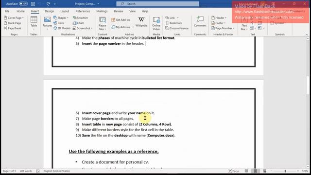Click "Make page borders to all pages" line
311x175 pixels.
(108, 119)
